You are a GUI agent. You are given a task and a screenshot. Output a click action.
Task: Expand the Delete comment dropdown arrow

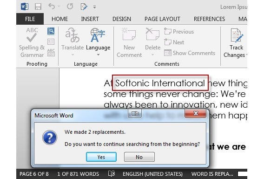[x=152, y=55]
